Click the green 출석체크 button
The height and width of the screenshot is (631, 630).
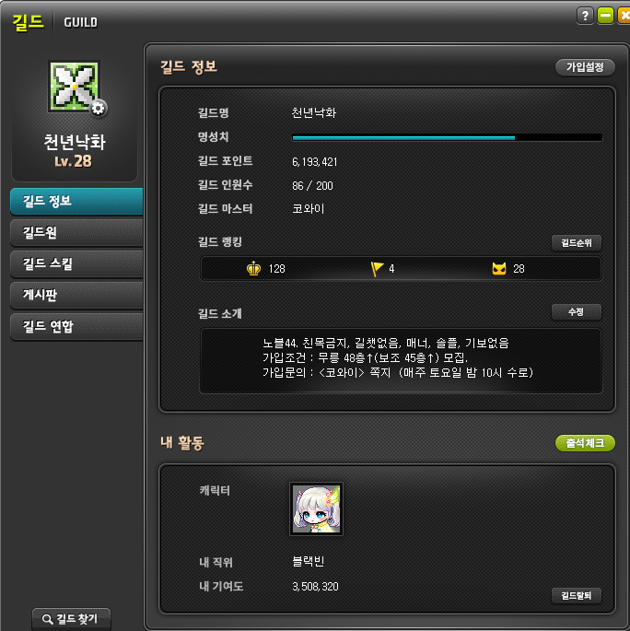[585, 443]
